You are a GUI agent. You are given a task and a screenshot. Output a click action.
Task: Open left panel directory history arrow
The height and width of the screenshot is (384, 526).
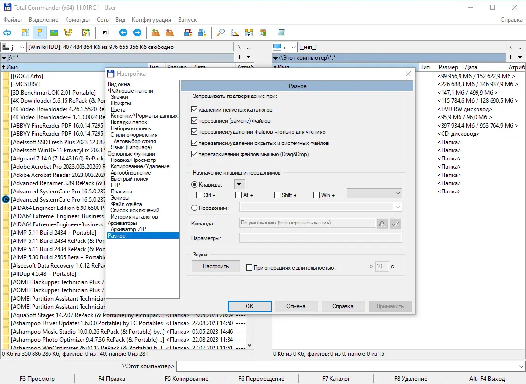(x=248, y=57)
